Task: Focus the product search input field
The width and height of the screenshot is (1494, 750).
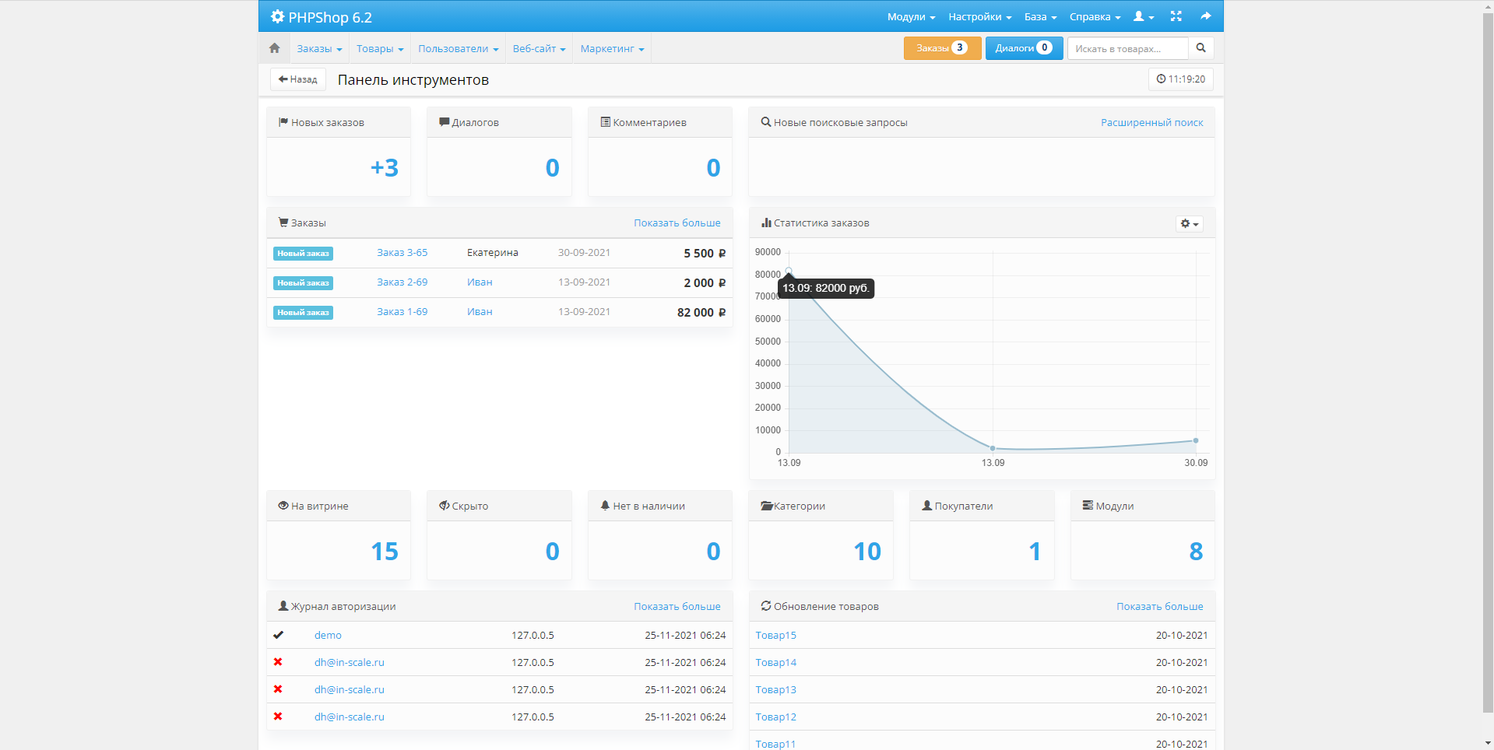Action: point(1127,48)
